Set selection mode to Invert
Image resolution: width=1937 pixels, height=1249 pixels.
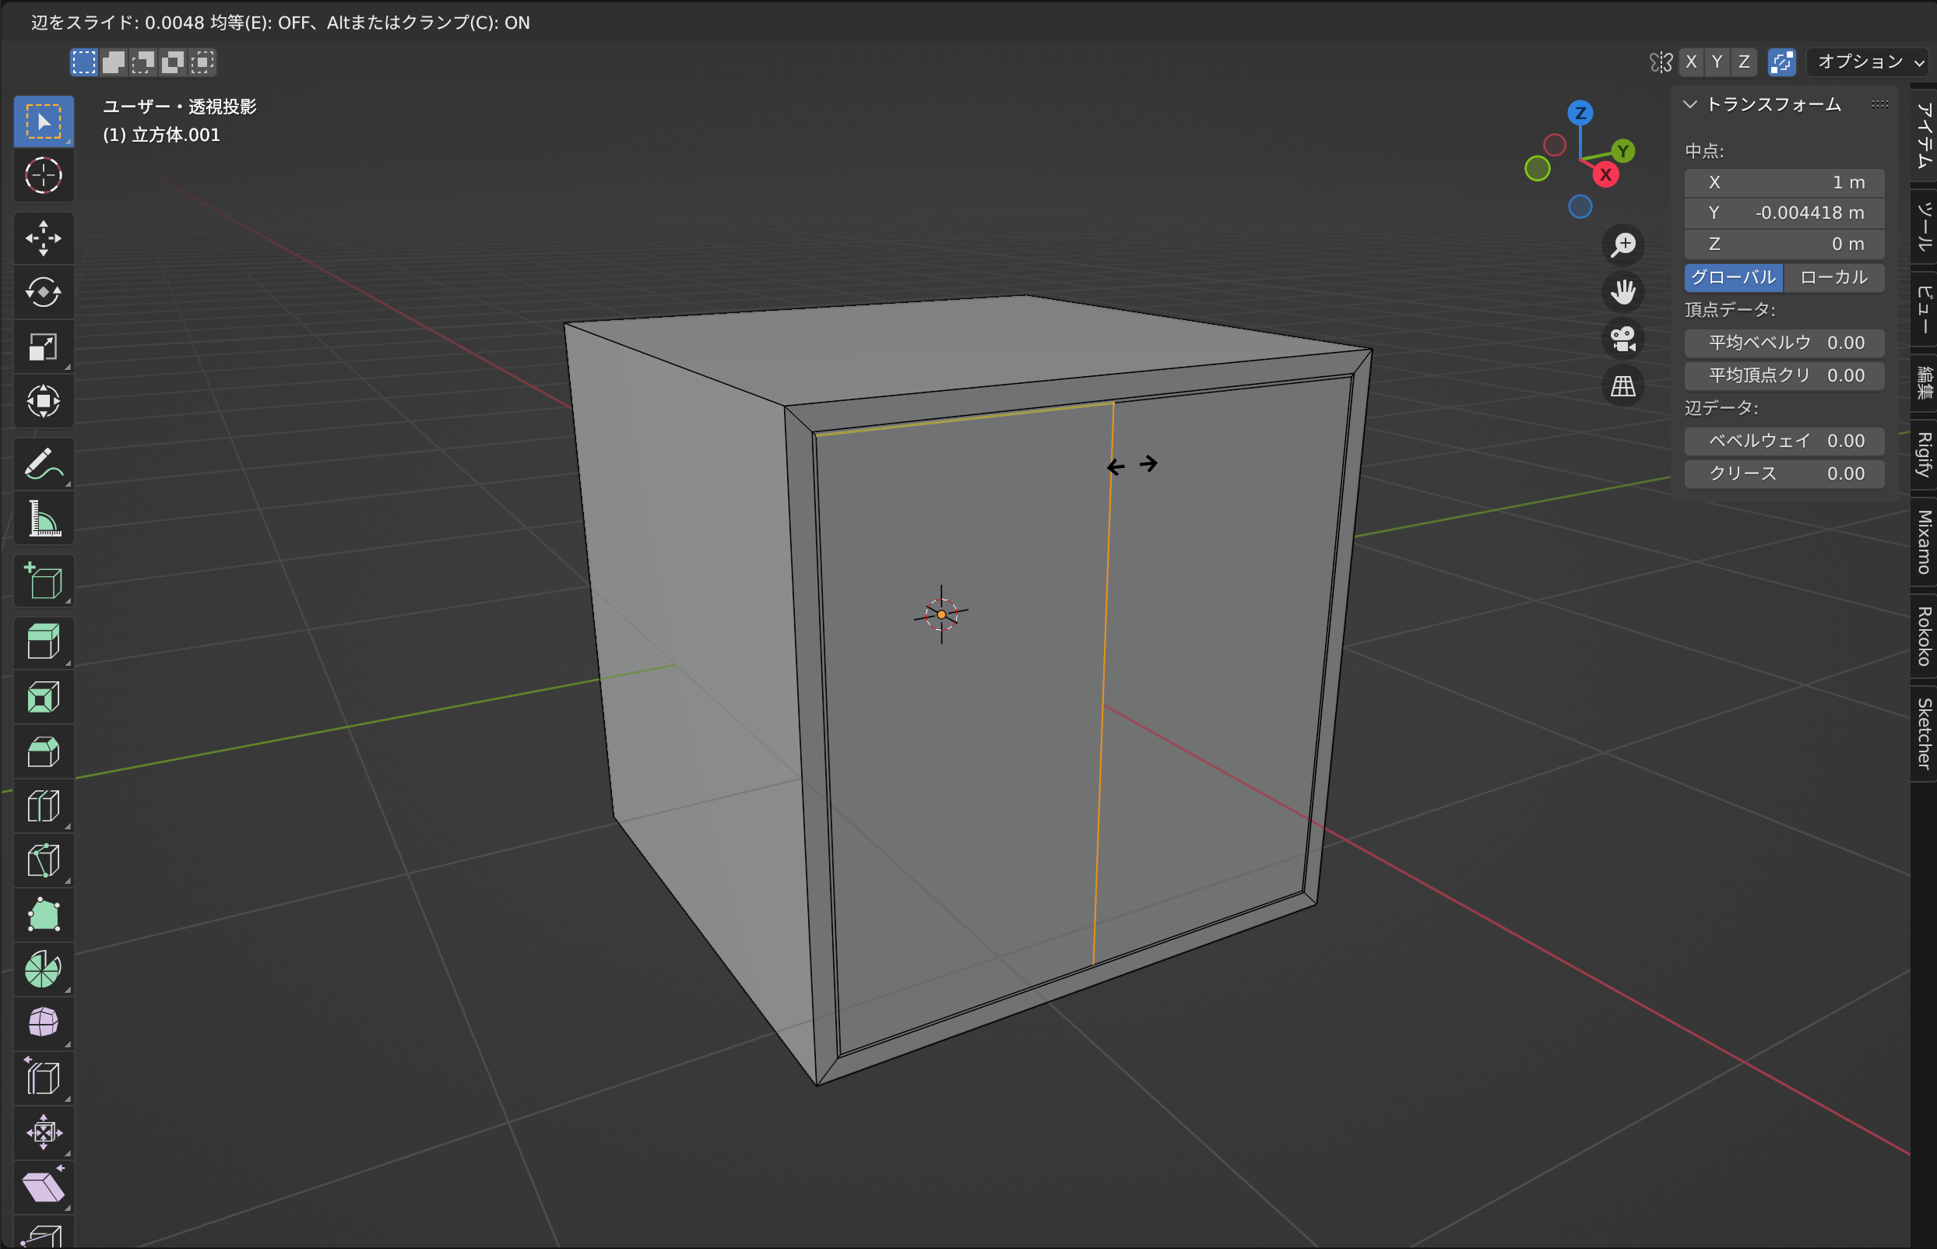click(173, 62)
